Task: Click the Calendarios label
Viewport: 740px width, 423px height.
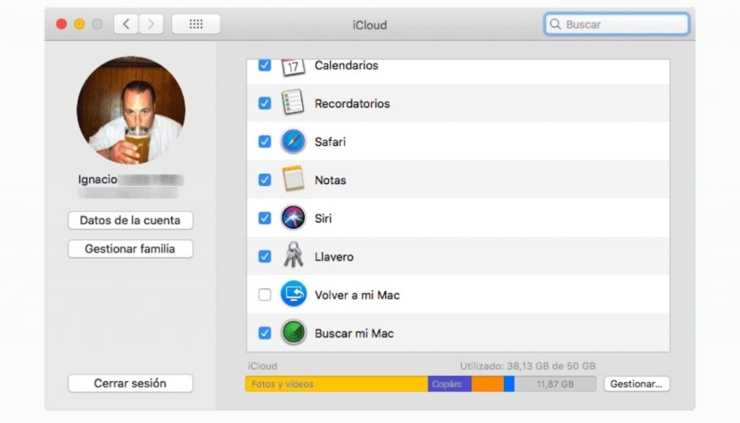Action: coord(346,65)
